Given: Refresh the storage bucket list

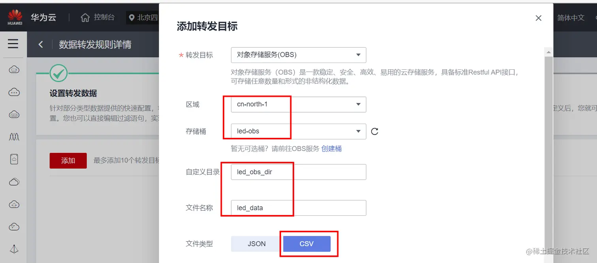Looking at the screenshot, I should (375, 131).
